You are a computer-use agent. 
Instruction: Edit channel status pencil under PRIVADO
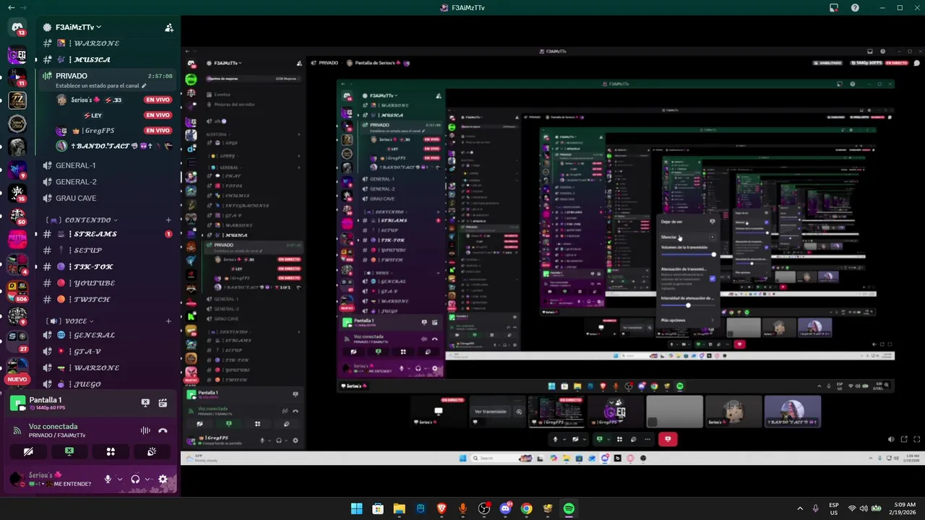pyautogui.click(x=144, y=86)
